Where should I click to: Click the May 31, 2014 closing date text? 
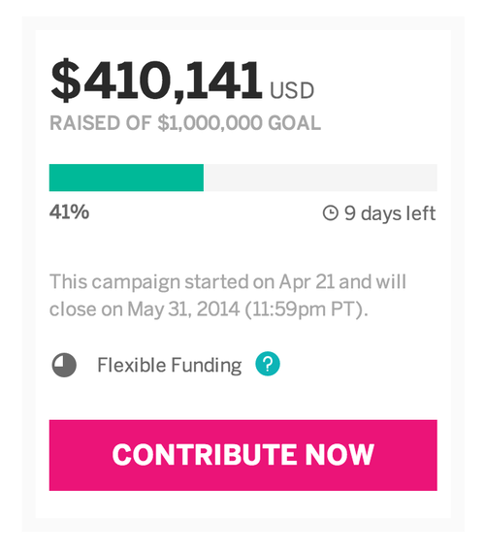tap(183, 309)
